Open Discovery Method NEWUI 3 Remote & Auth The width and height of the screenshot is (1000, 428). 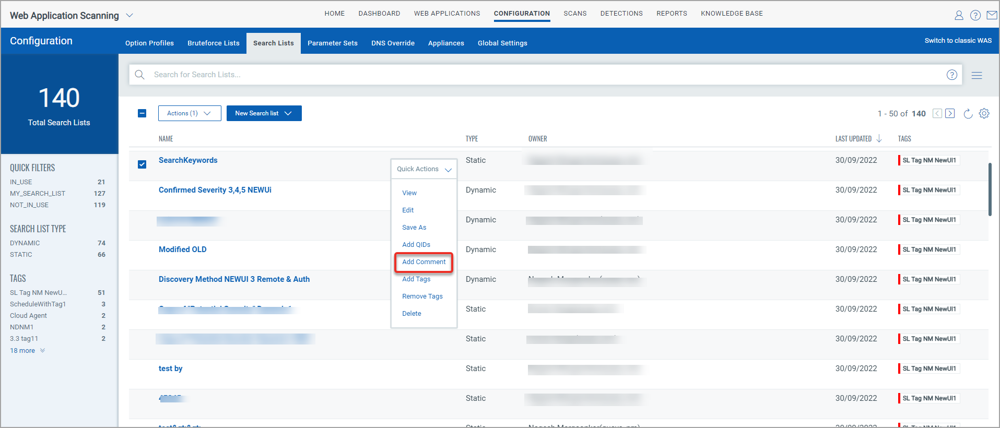234,279
